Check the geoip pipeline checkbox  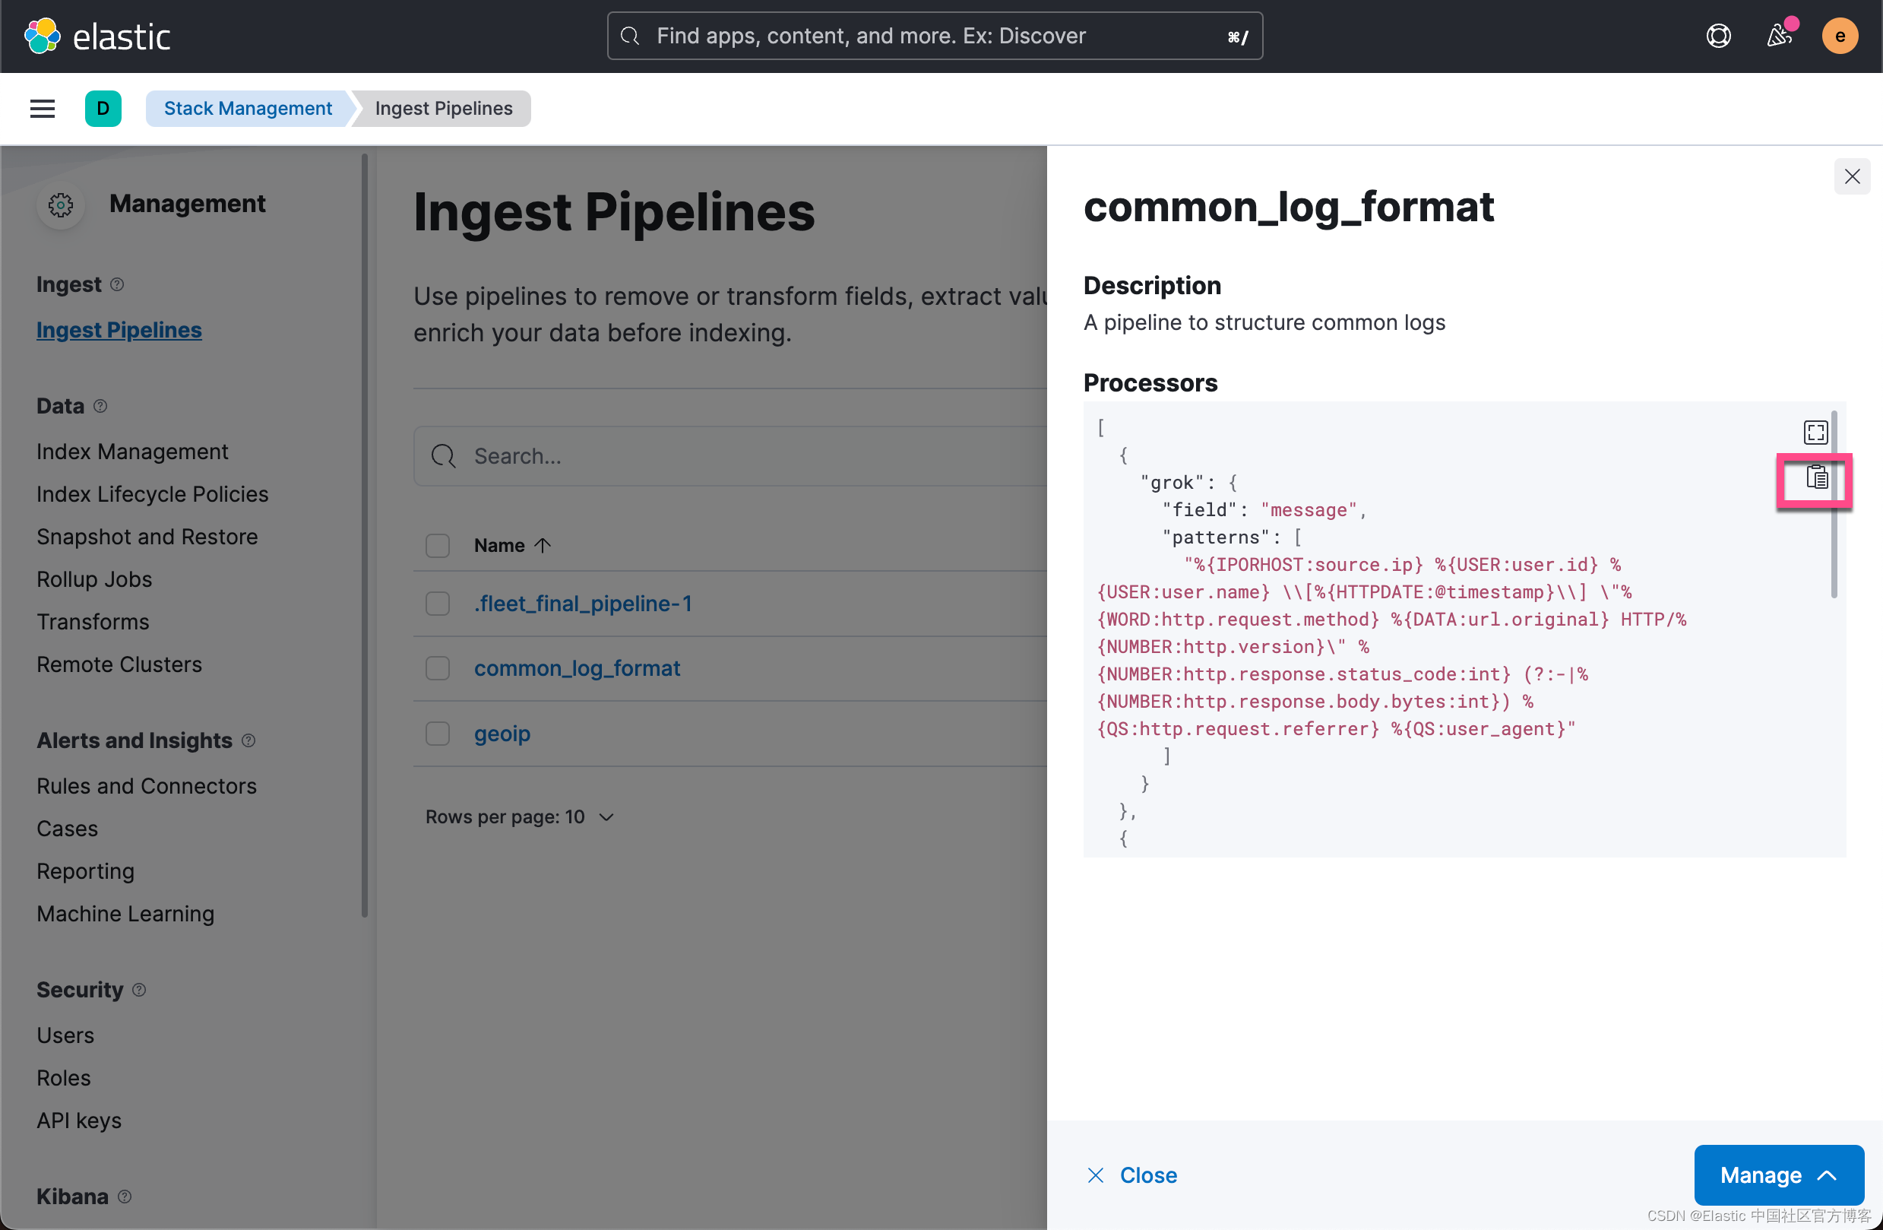pos(438,734)
